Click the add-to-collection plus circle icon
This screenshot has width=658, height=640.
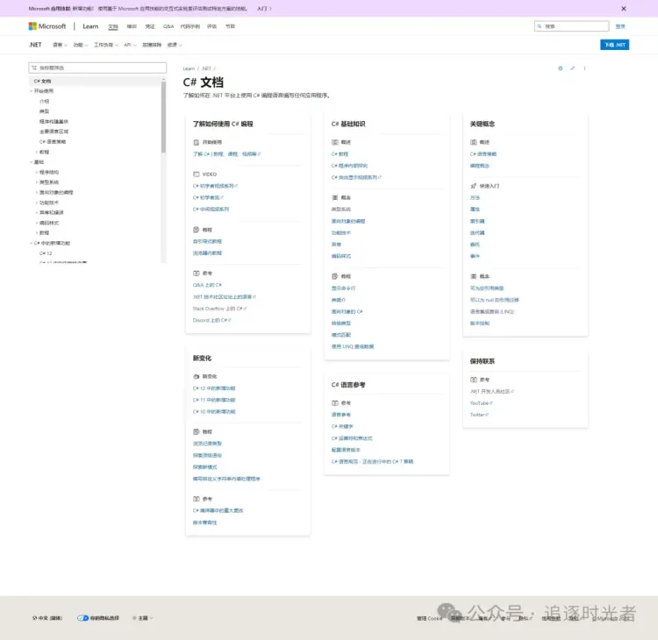click(x=561, y=68)
